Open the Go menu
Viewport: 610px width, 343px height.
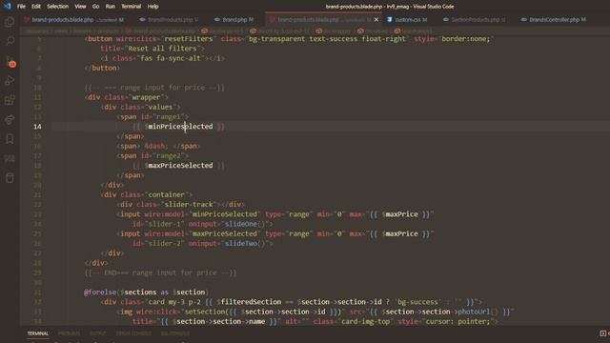[95, 7]
